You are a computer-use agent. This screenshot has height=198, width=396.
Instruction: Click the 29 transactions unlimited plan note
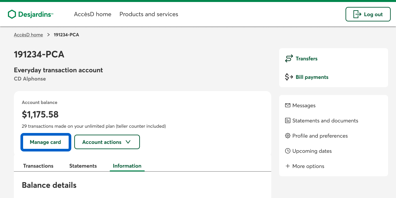coord(94,126)
